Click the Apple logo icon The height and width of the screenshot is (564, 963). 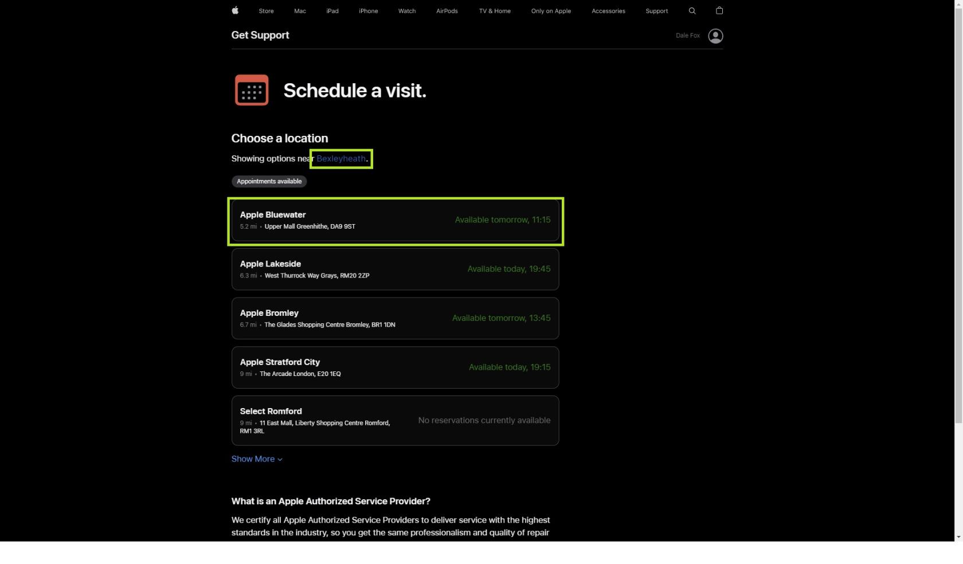coord(235,10)
